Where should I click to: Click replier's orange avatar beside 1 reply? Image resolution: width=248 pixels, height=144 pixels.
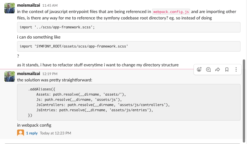(x=21, y=133)
